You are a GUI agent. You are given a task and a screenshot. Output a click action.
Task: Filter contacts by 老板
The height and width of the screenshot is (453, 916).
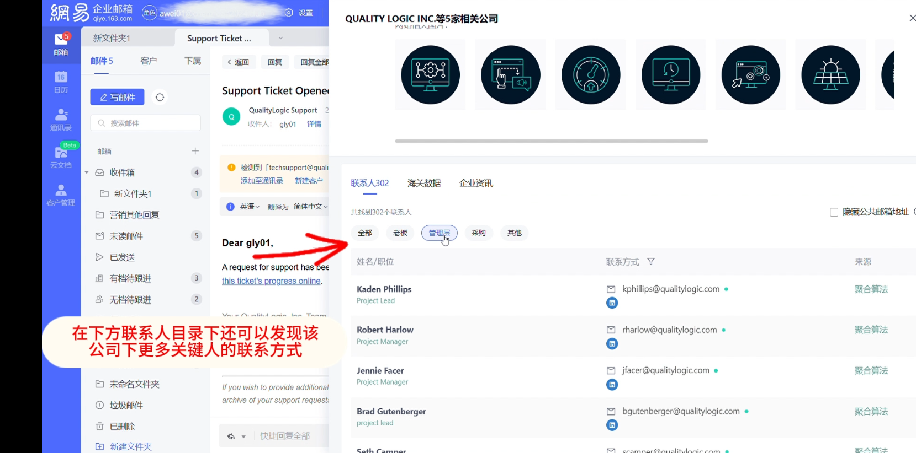400,233
